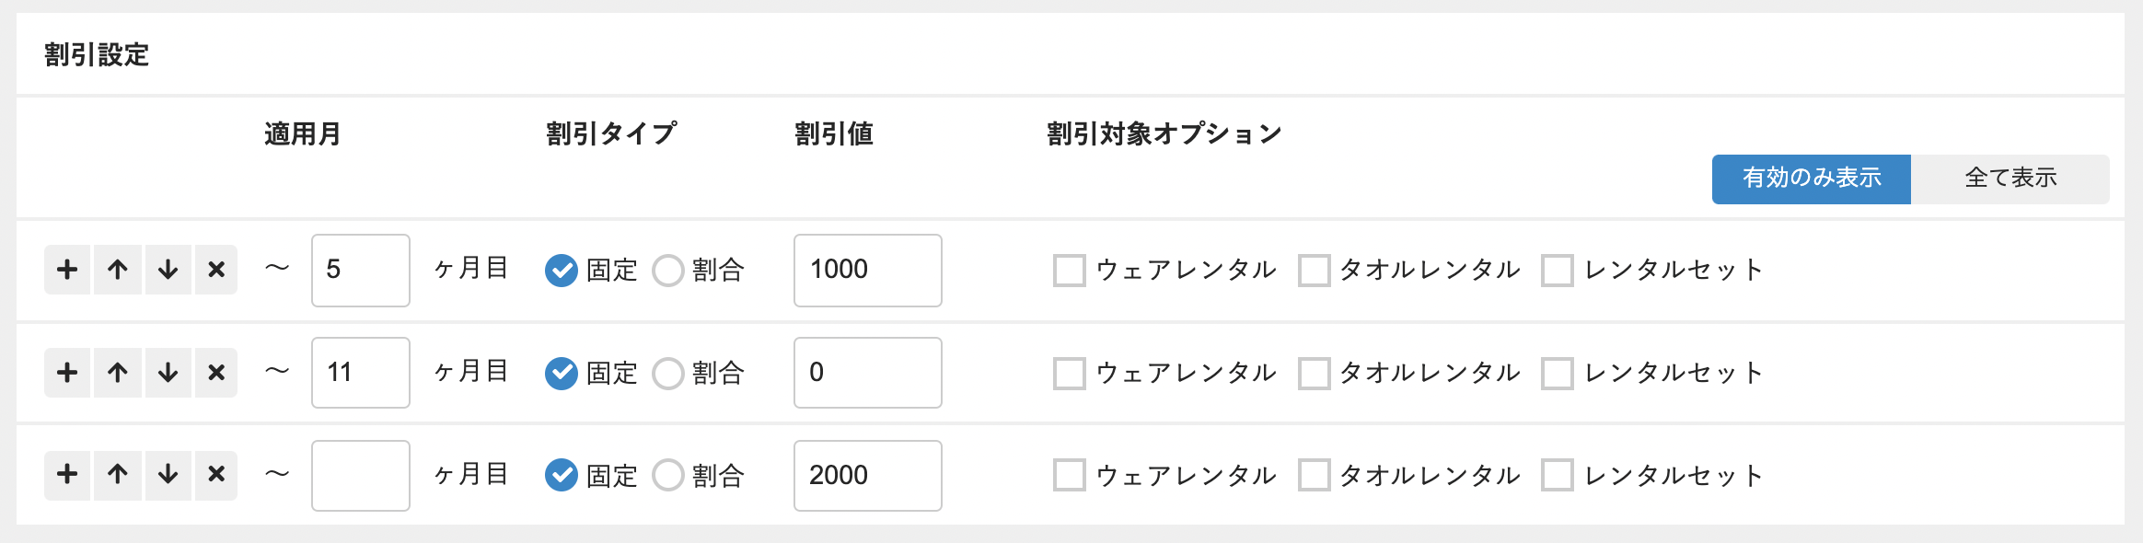The height and width of the screenshot is (543, 2143).
Task: Switch the 2000 discount row to 割合
Action: [668, 476]
